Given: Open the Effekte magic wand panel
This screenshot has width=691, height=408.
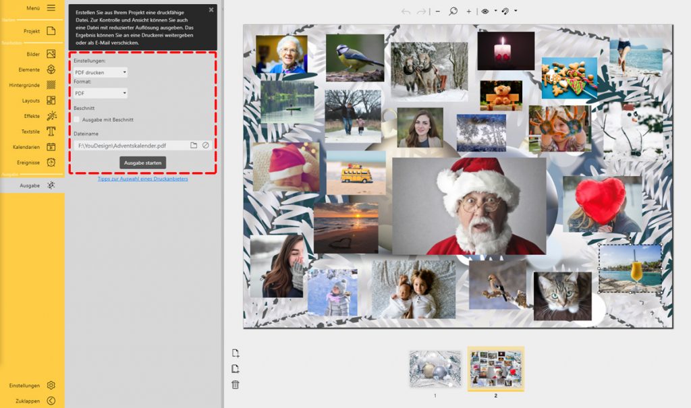Looking at the screenshot, I should click(51, 116).
